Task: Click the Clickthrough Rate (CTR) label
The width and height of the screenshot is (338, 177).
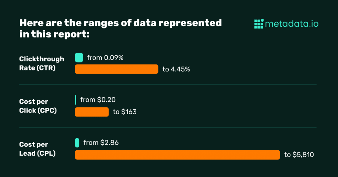Action: pos(42,63)
